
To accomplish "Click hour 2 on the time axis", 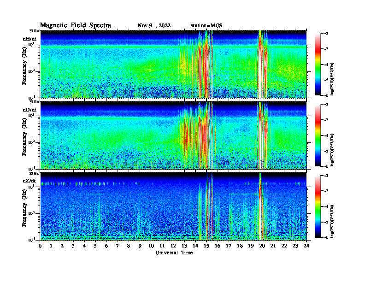I will [x=62, y=246].
